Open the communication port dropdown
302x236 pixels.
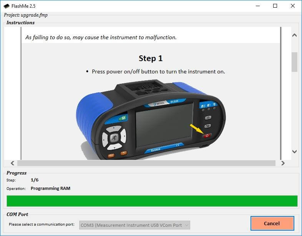(134, 225)
